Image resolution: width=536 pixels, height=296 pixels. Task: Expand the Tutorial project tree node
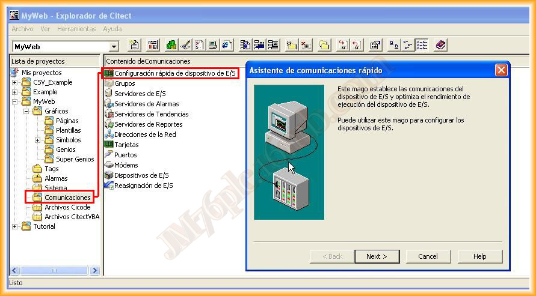click(15, 226)
